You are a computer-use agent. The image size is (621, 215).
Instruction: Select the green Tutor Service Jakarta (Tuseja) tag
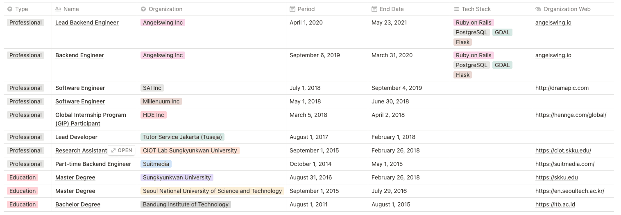pyautogui.click(x=182, y=137)
